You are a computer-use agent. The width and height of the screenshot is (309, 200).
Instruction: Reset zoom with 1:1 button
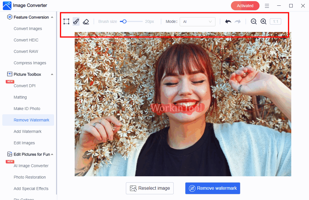click(x=276, y=21)
